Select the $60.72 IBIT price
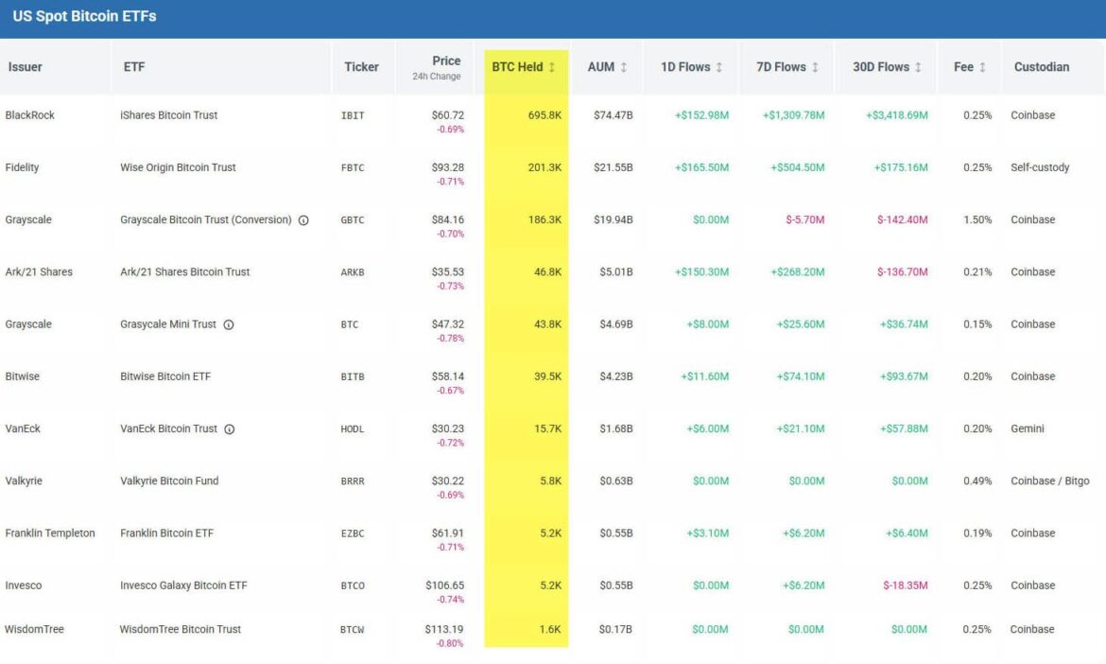The height and width of the screenshot is (664, 1106). (448, 115)
